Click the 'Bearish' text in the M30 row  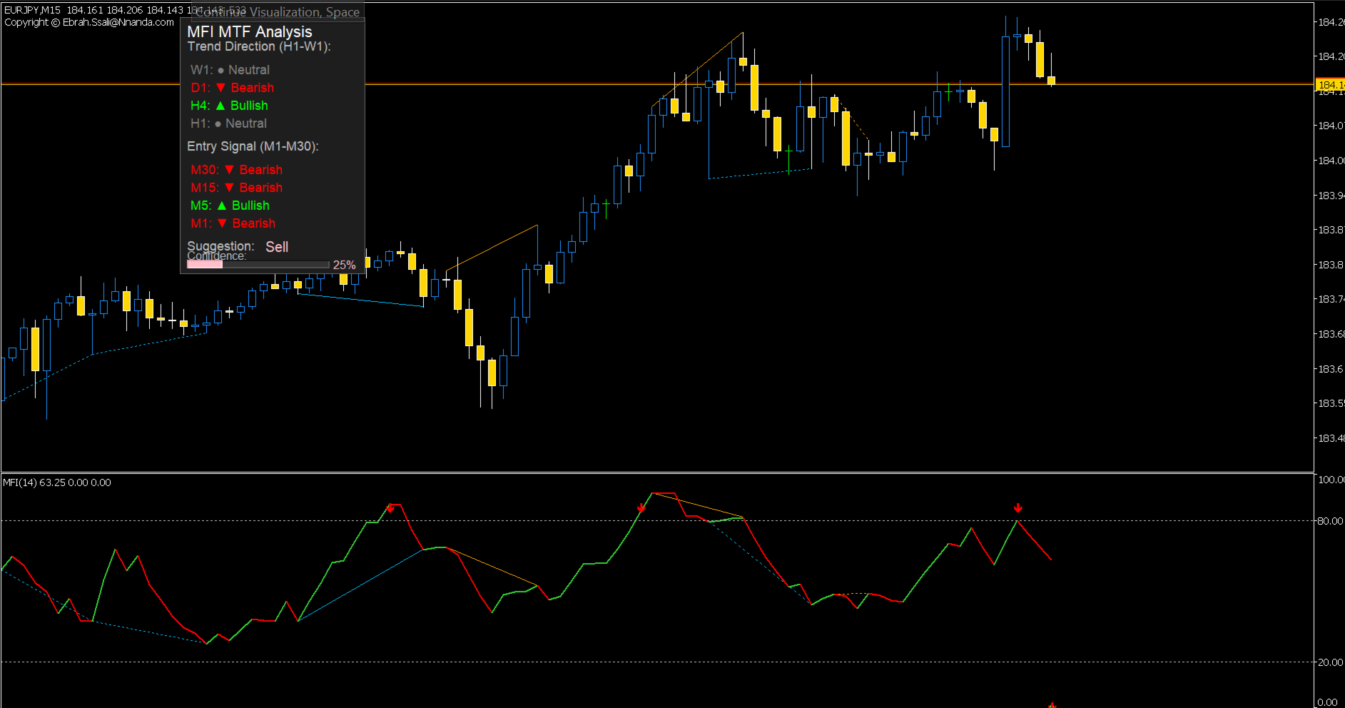tap(261, 170)
